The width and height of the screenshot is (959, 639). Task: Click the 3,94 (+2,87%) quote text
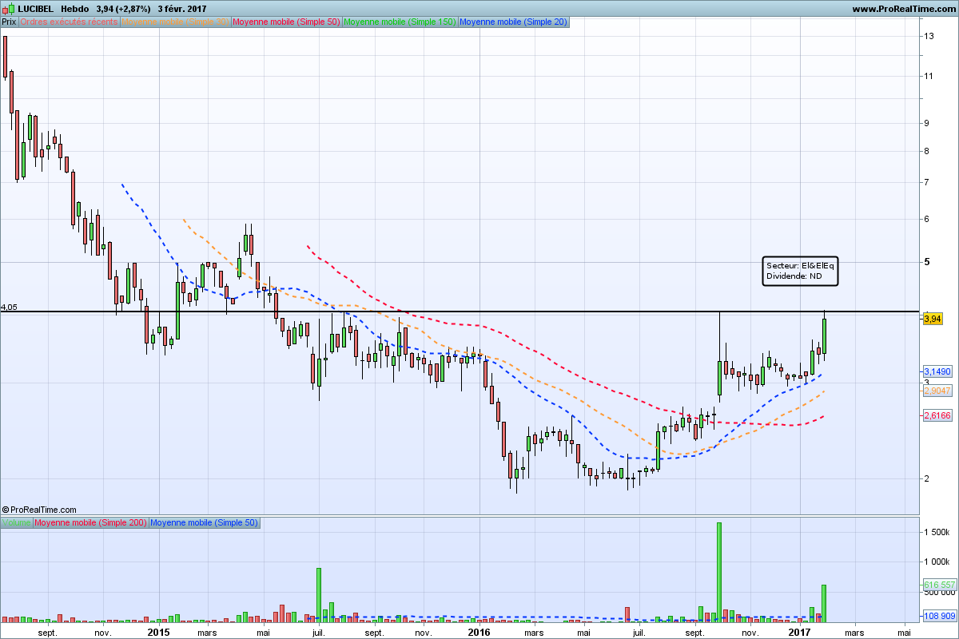(123, 9)
